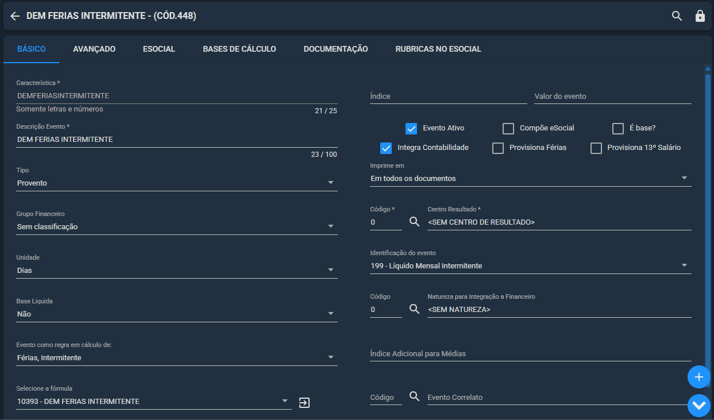Expand Evento como regra em cálculo dropdown
714x420 pixels.
[176, 357]
